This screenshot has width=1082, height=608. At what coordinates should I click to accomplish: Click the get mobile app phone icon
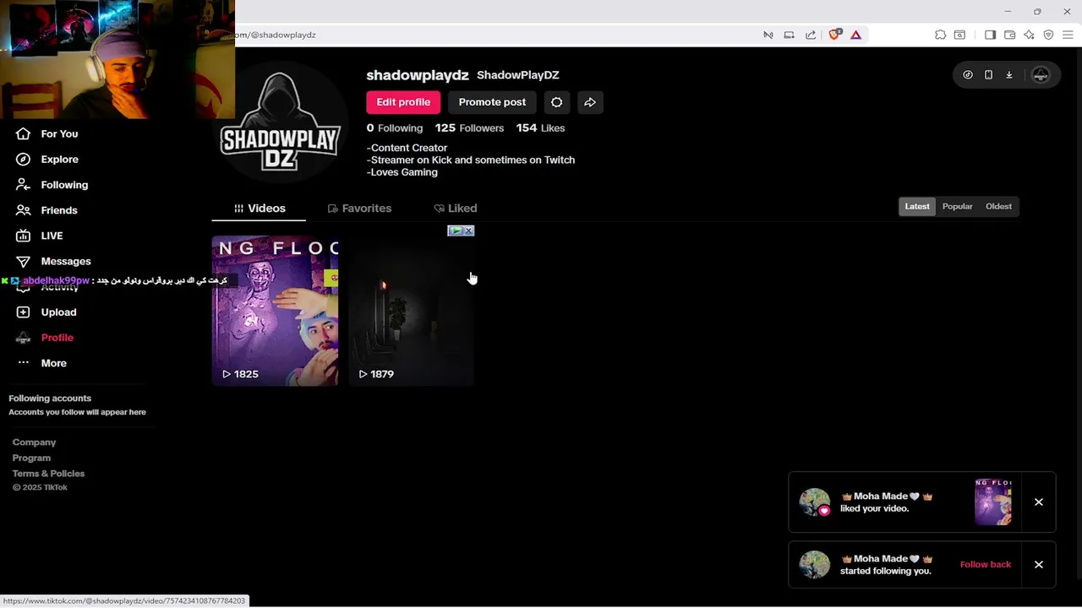point(988,75)
